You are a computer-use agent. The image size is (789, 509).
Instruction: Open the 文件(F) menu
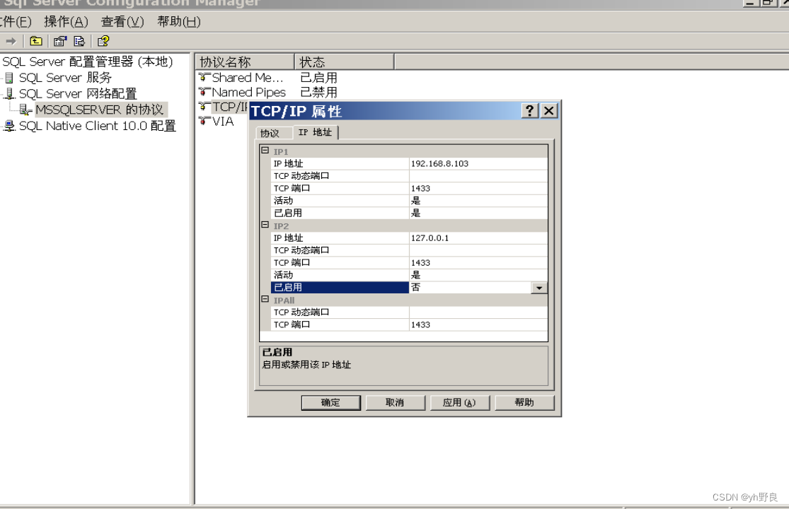(15, 22)
